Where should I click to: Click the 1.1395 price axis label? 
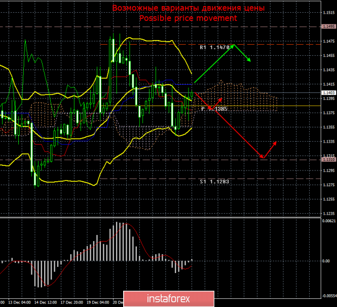pos(329,98)
